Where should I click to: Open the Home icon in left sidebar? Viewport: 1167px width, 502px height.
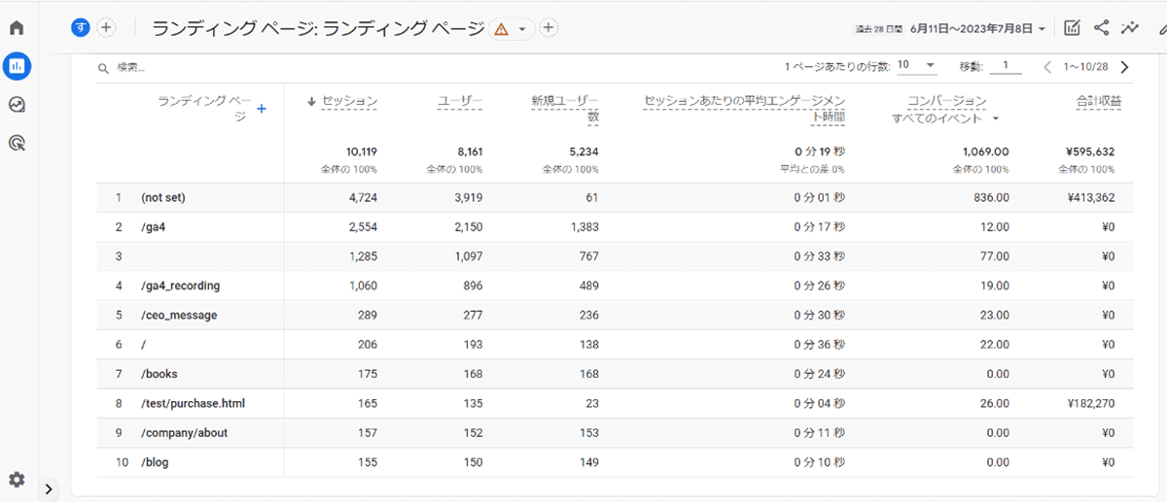[x=17, y=27]
